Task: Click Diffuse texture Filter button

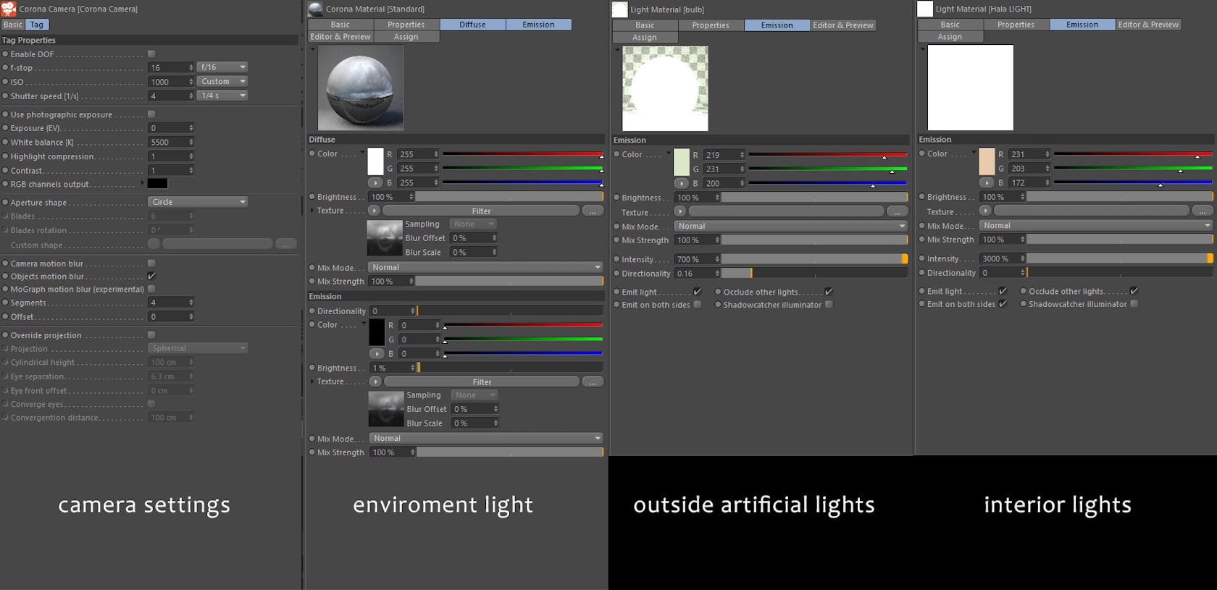Action: tap(481, 211)
